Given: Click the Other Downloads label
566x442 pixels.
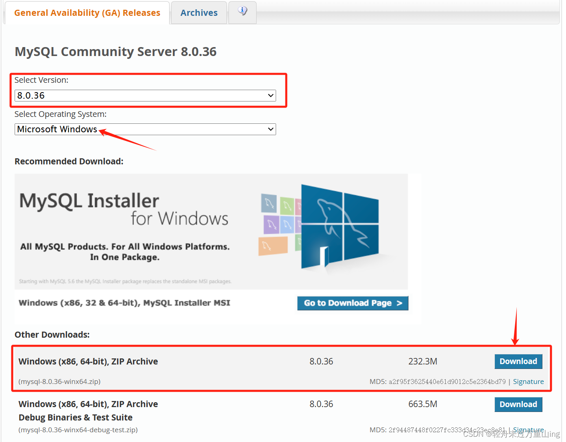Looking at the screenshot, I should pos(52,335).
